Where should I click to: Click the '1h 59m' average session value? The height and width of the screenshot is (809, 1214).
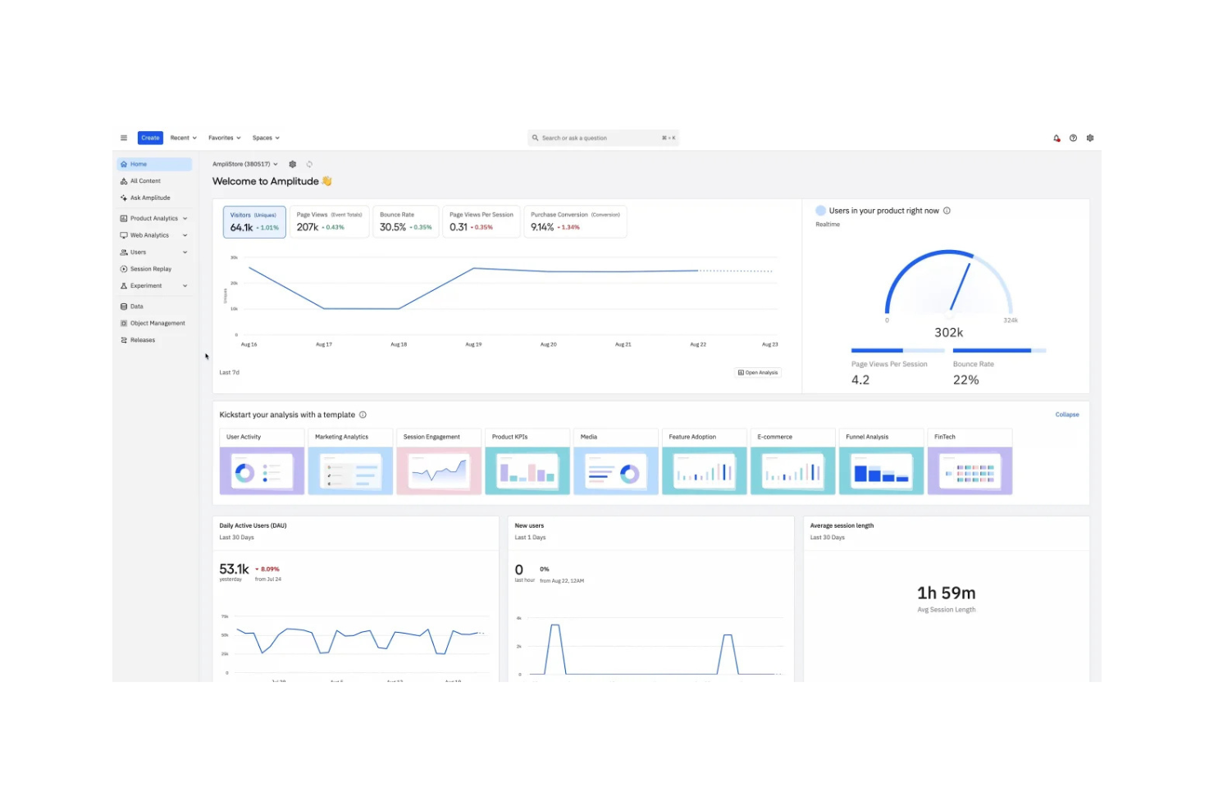(947, 593)
